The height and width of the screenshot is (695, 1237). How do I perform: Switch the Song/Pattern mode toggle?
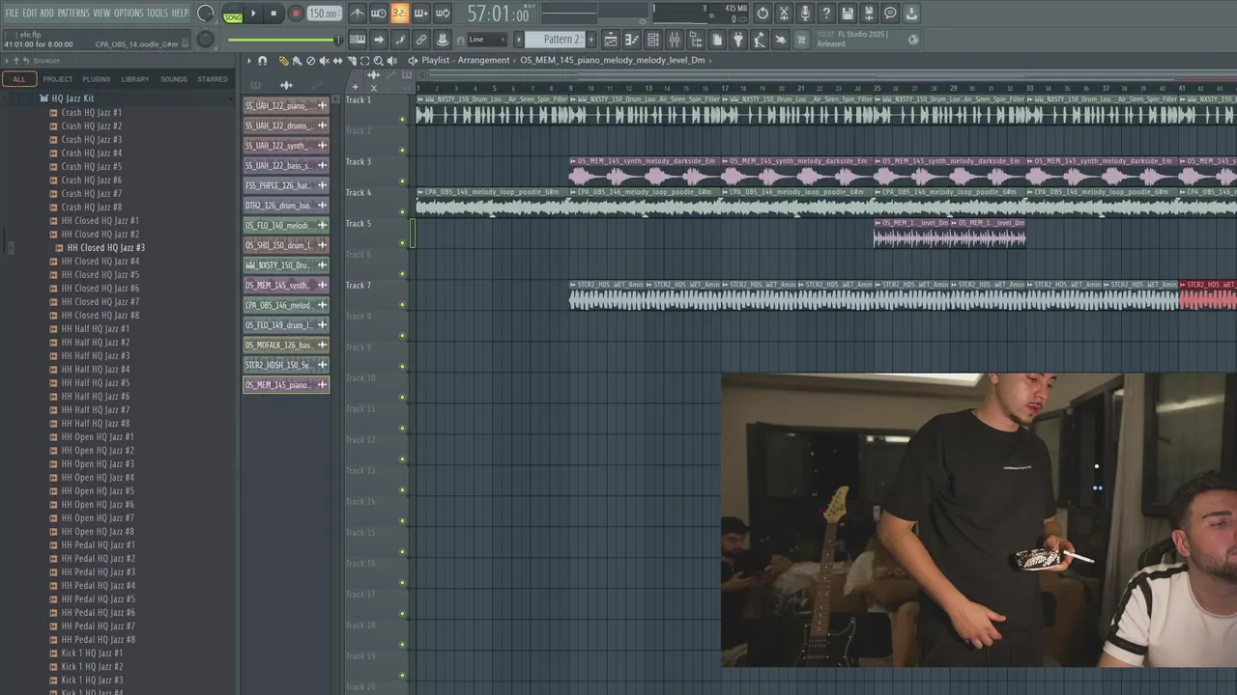point(233,14)
